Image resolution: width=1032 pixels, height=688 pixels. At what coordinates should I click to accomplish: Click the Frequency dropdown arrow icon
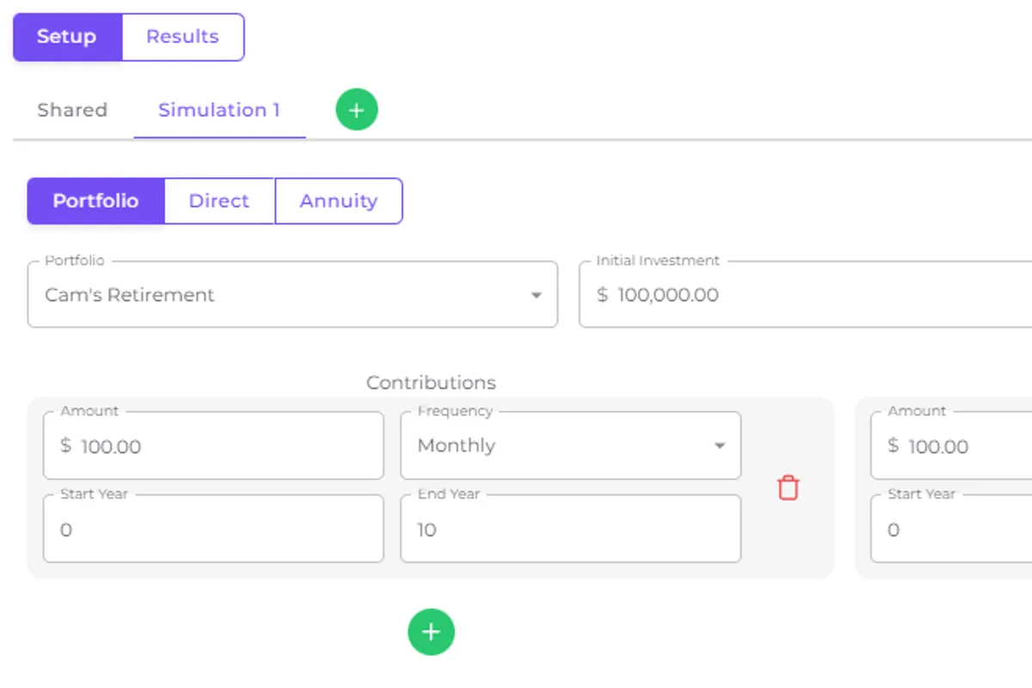pyautogui.click(x=719, y=445)
